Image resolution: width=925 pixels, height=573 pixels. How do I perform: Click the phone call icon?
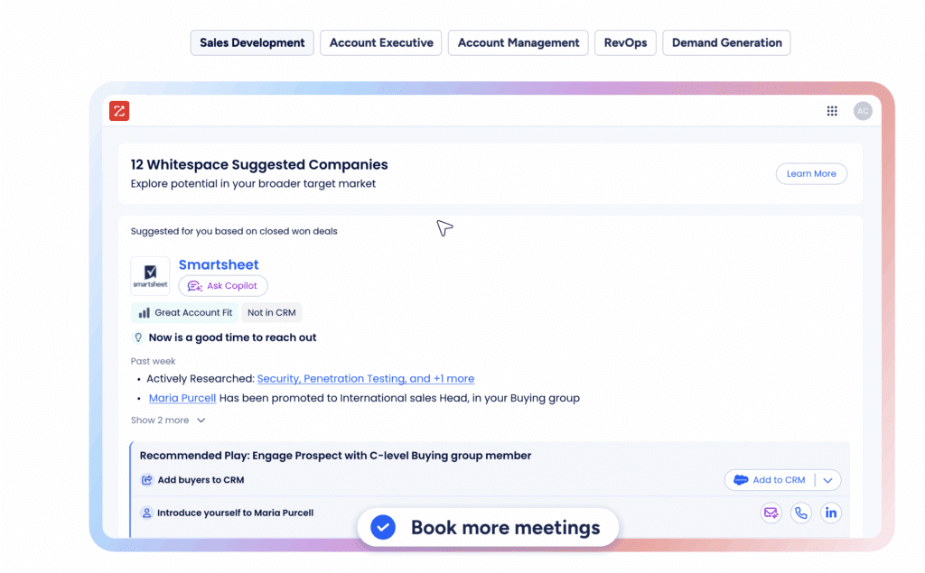(x=800, y=513)
